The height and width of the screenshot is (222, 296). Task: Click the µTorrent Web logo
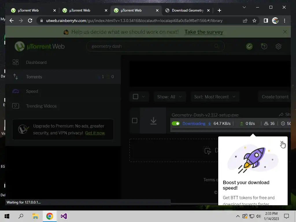pos(39,46)
